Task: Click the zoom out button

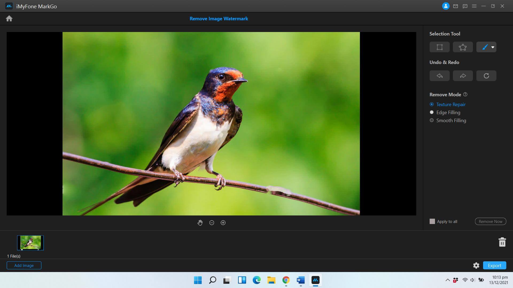Action: 211,222
